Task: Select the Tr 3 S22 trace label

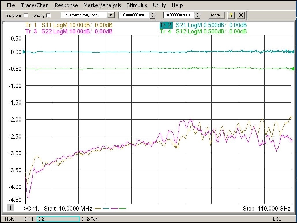Action: click(69, 31)
